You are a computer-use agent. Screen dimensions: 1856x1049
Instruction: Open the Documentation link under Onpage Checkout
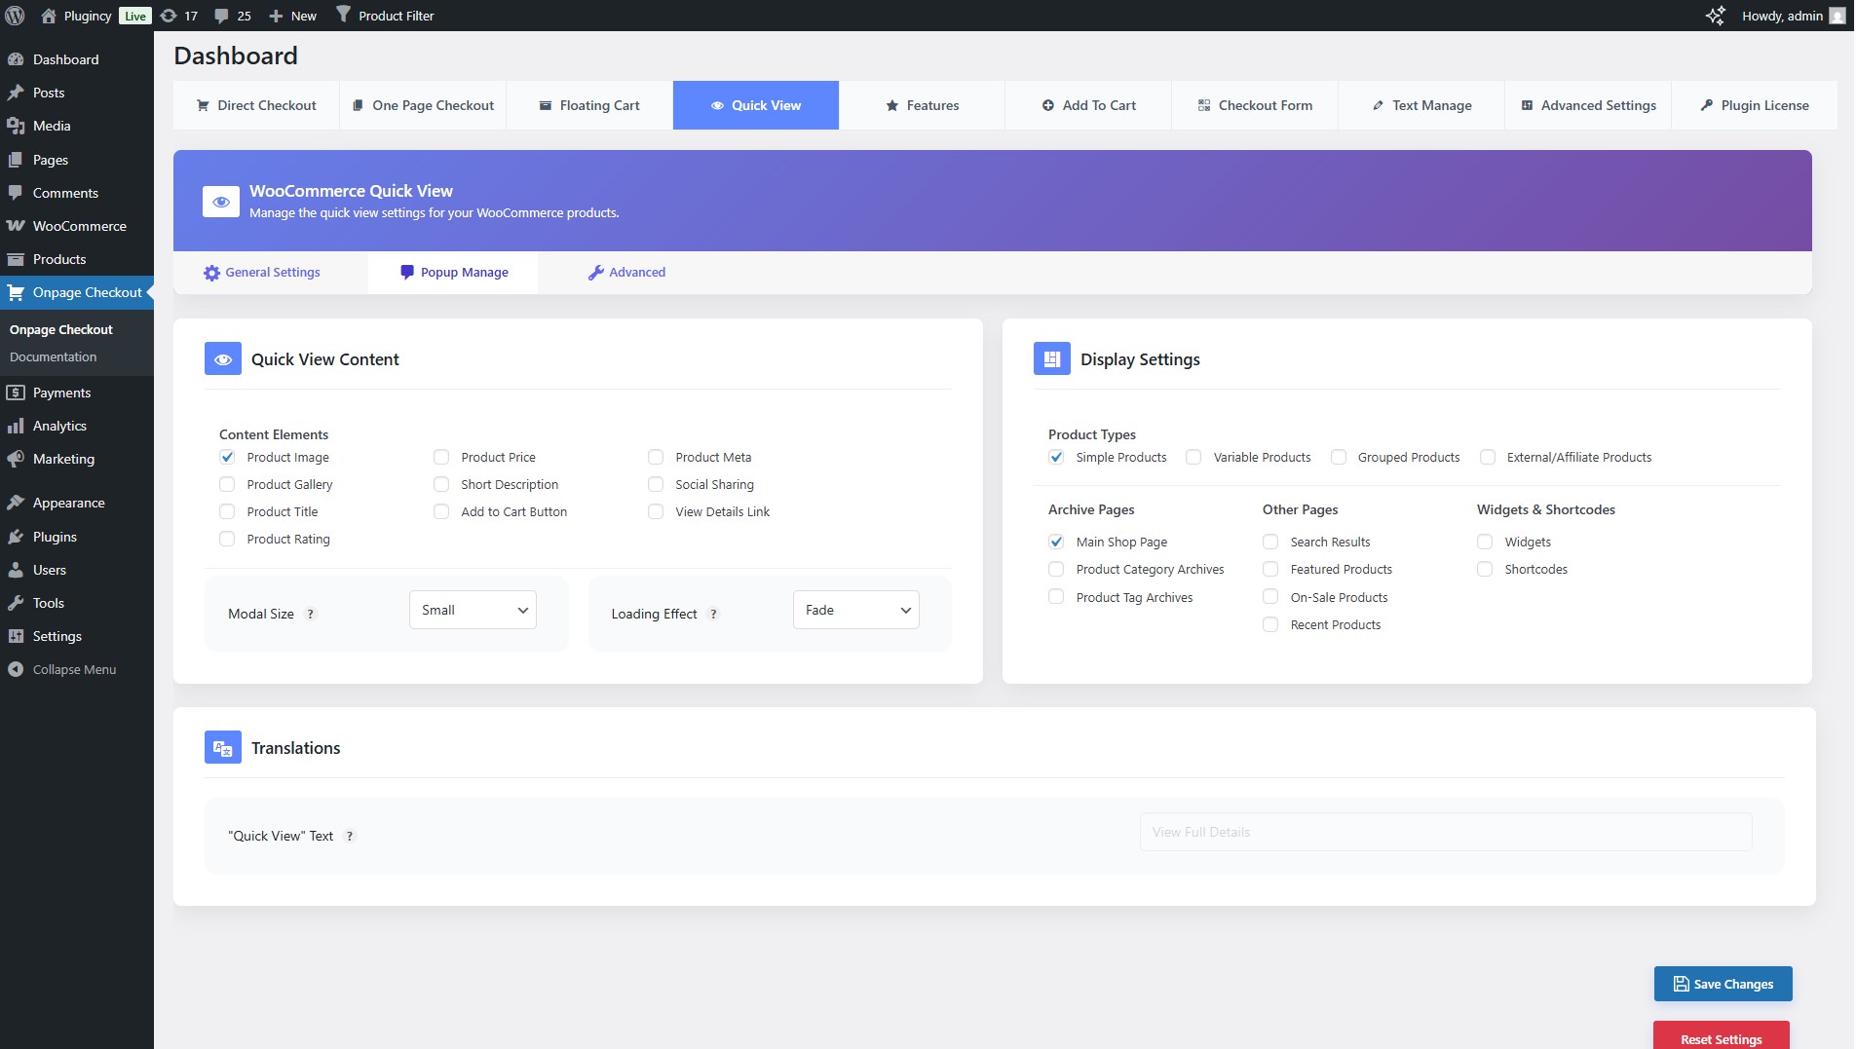[x=52, y=356]
